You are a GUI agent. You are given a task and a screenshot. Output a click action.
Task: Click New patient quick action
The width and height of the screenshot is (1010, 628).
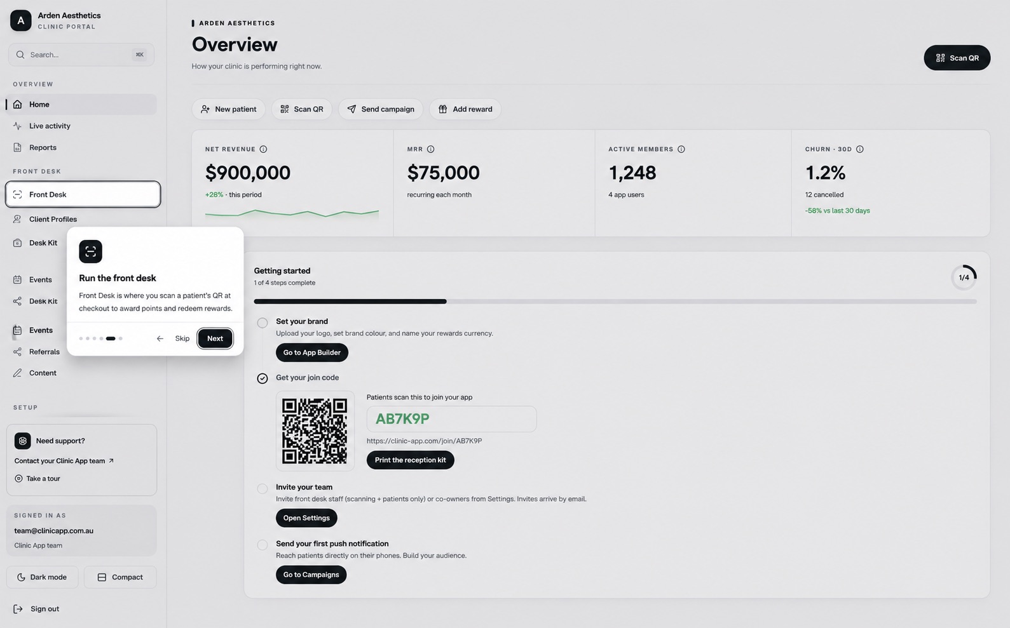click(x=229, y=109)
